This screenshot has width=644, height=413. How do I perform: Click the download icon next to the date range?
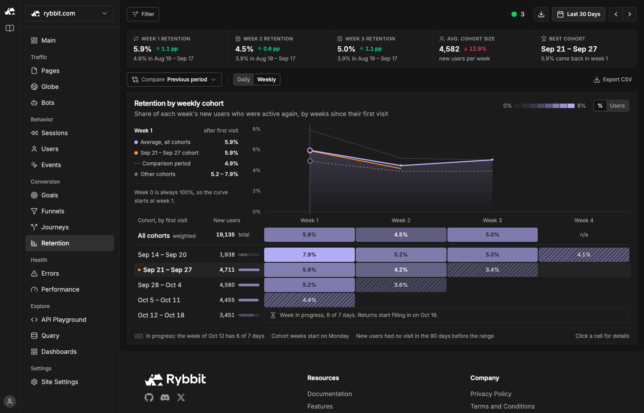(541, 14)
